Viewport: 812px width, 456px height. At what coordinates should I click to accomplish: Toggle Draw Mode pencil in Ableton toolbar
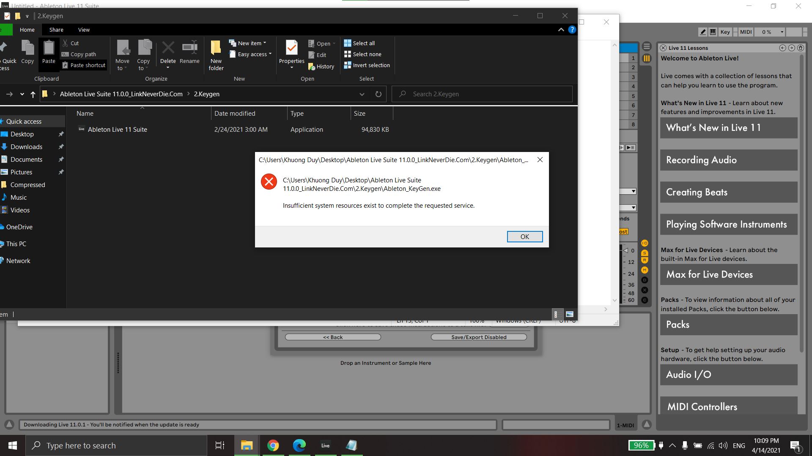tap(703, 32)
